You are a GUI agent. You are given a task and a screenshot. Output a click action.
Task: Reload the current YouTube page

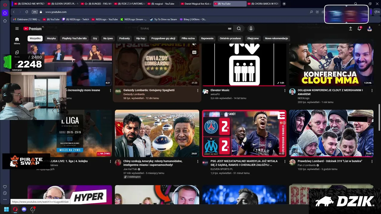point(27,12)
